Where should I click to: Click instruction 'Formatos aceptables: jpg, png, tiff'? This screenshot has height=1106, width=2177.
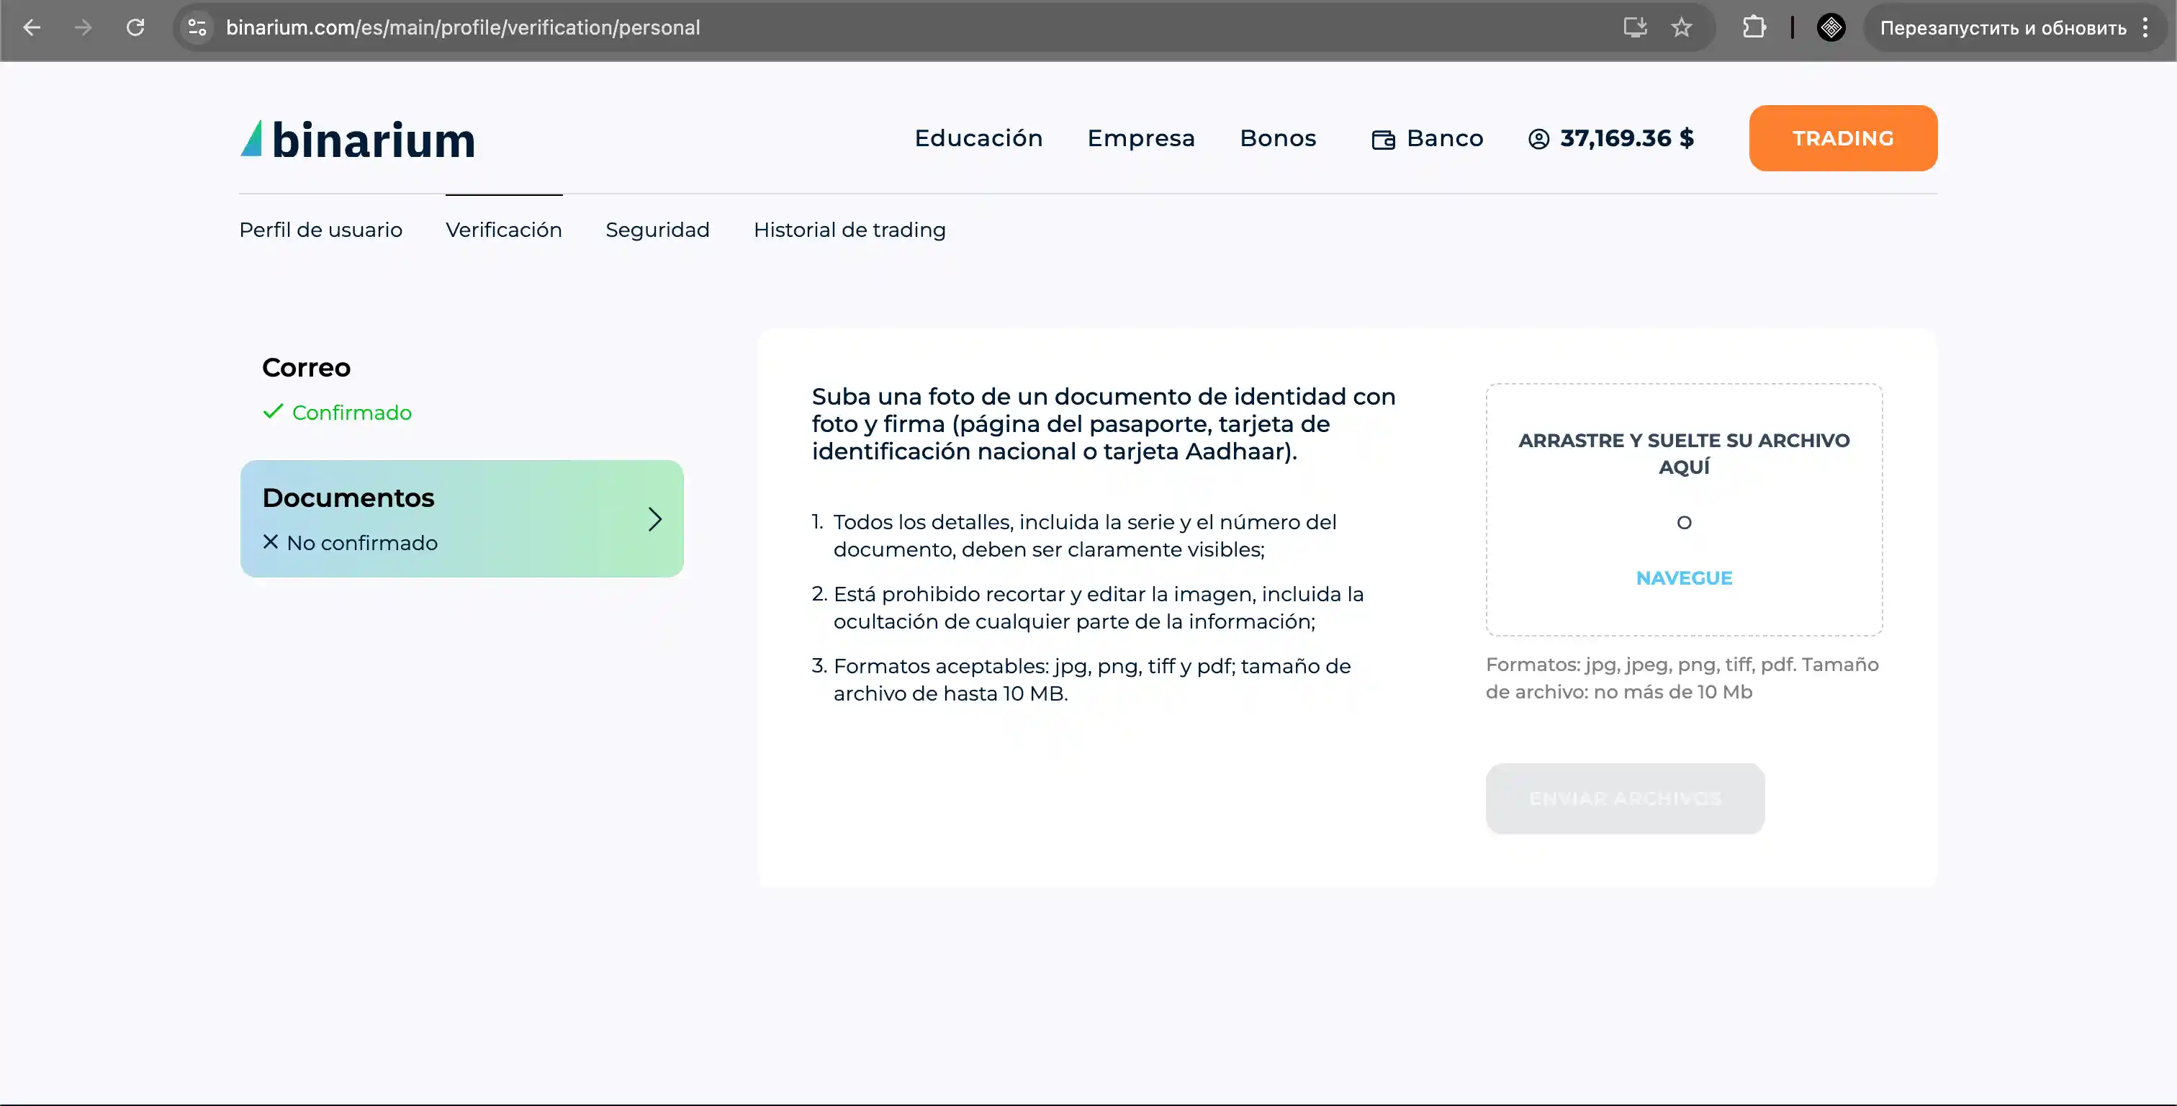click(1092, 679)
